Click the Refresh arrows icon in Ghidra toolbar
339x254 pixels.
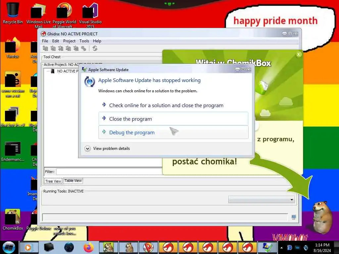pos(95,48)
